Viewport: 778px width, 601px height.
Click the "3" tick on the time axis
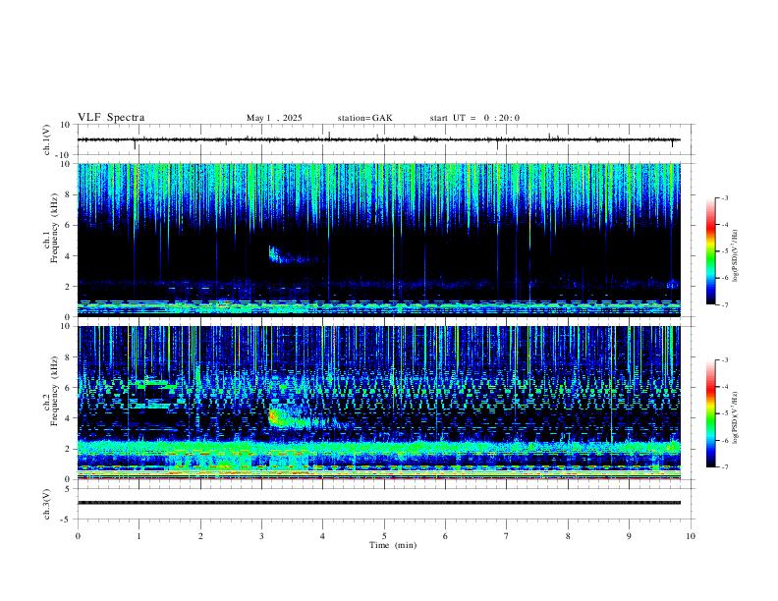[x=261, y=536]
